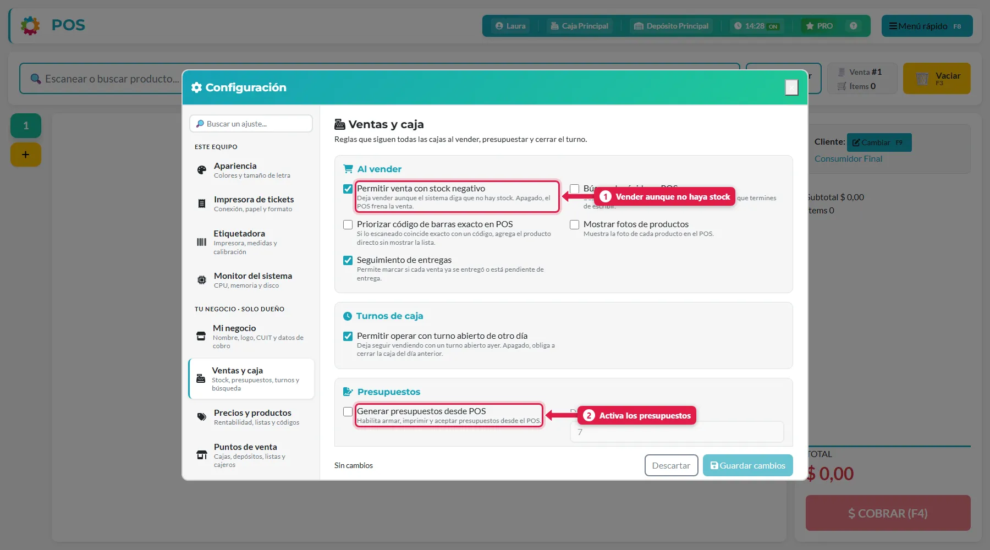Click the Precios y productos tags icon

202,417
